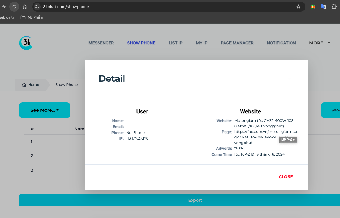
Task: Close the Detail dialog
Action: coord(286,177)
